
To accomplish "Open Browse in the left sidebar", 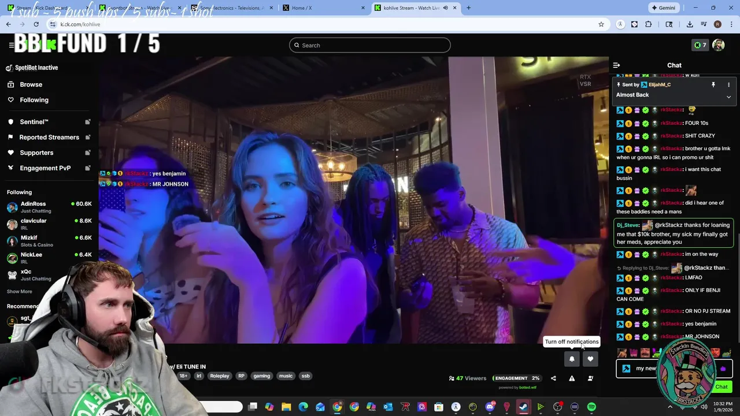I will 31,84.
